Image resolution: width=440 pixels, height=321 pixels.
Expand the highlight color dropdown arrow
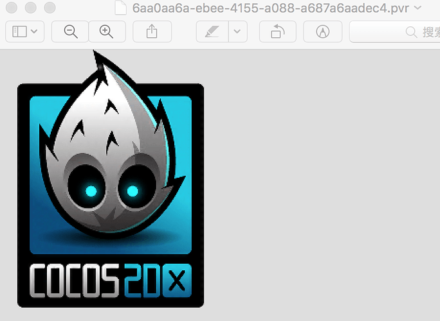[237, 31]
